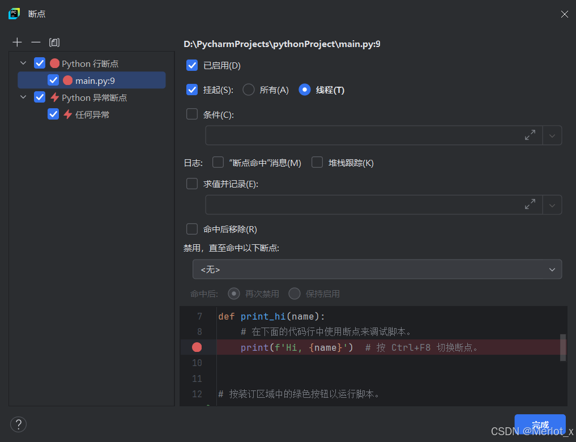The image size is (576, 442).
Task: Open help with the question mark icon
Action: pos(18,424)
